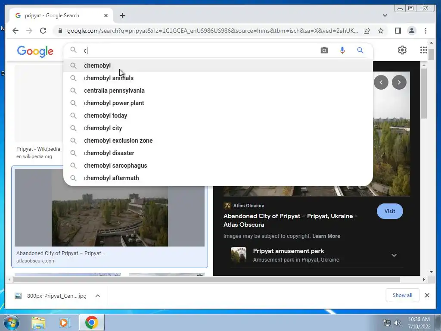441x331 pixels.
Task: Open Google quick settings gear
Action: click(402, 50)
